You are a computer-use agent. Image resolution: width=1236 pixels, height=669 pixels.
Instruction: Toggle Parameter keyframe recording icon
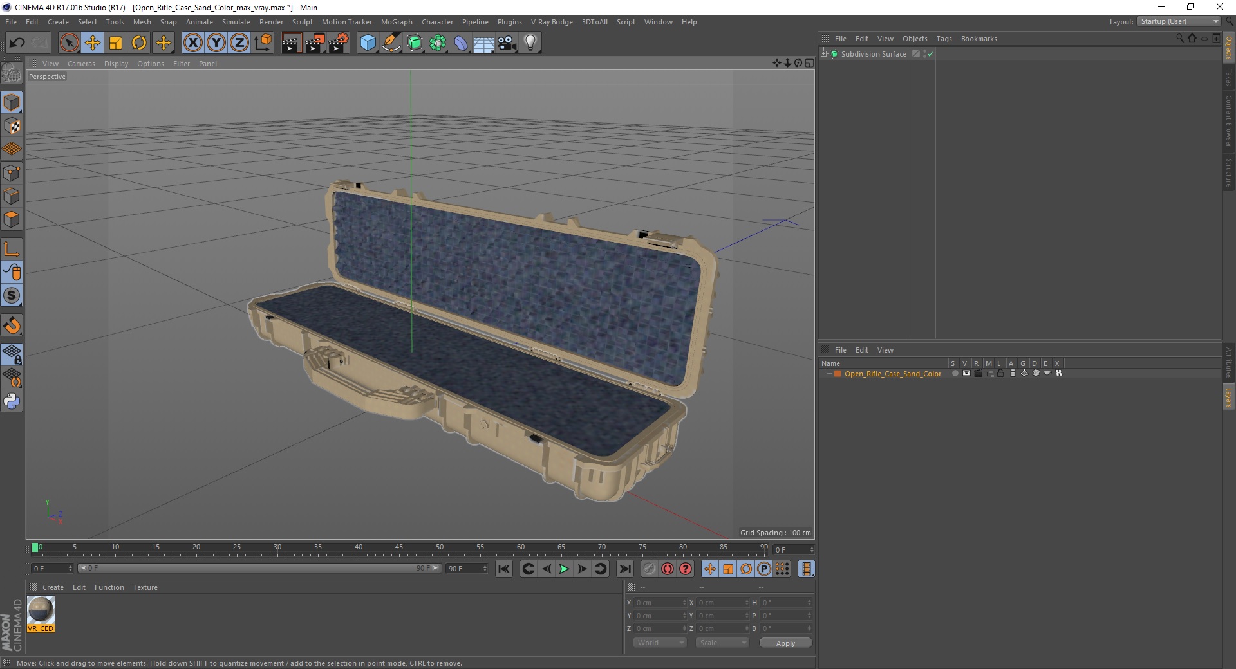[x=764, y=569]
